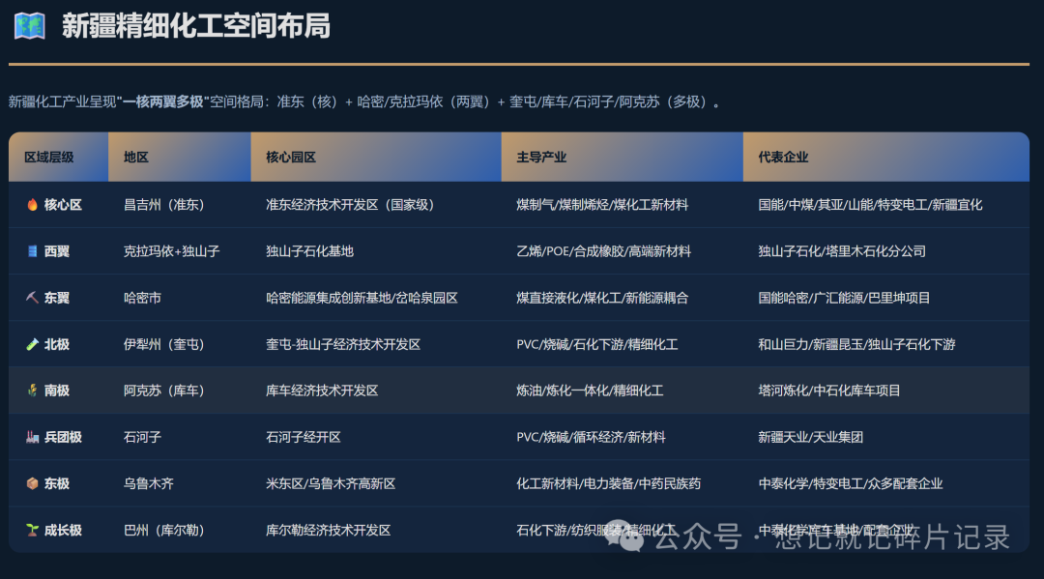The image size is (1044, 579).
Task: Click the plant icon beside 南极
Action: pos(32,390)
